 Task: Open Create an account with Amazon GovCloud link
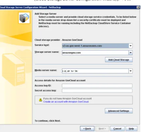(x=66, y=102)
